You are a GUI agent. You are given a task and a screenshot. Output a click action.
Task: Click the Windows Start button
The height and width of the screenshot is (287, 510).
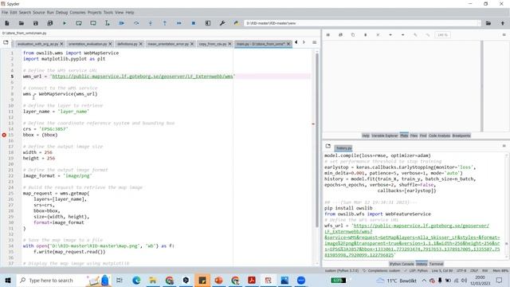(x=8, y=280)
